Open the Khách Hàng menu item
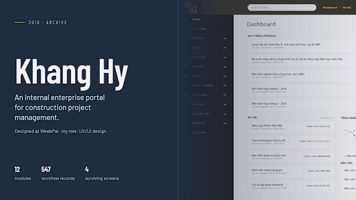This screenshot has width=356, height=200. click(199, 95)
